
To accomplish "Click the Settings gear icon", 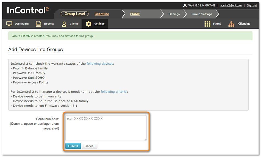I will 88,24.
